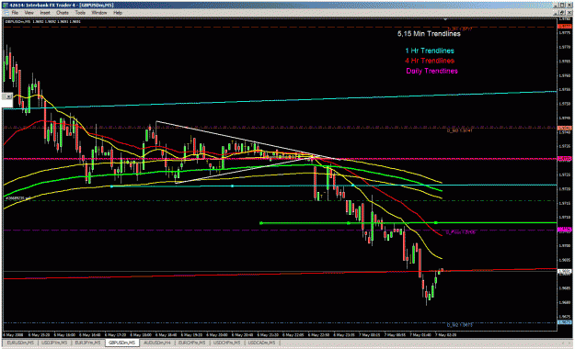Click the '1 Hr Trendlines' cyan label
The height and width of the screenshot is (349, 575).
coord(430,51)
